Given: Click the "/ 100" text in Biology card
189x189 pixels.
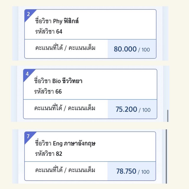Looking at the screenshot, I should pyautogui.click(x=145, y=110).
